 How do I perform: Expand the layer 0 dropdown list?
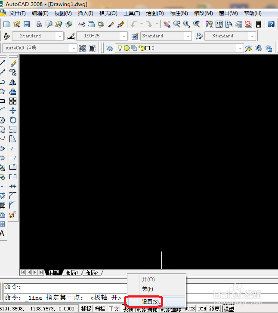[x=240, y=48]
